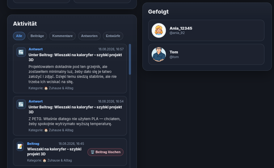Image resolution: width=274 pixels, height=168 pixels.
Task: Click the timestamp 18.08.2026, 16:54
Action: pyautogui.click(x=111, y=102)
